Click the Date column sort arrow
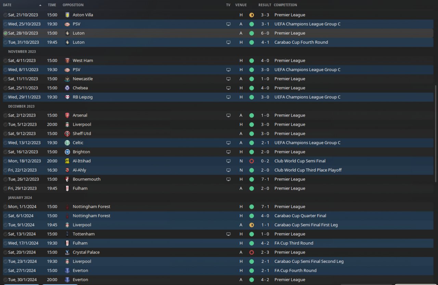The image size is (438, 285). point(40,5)
